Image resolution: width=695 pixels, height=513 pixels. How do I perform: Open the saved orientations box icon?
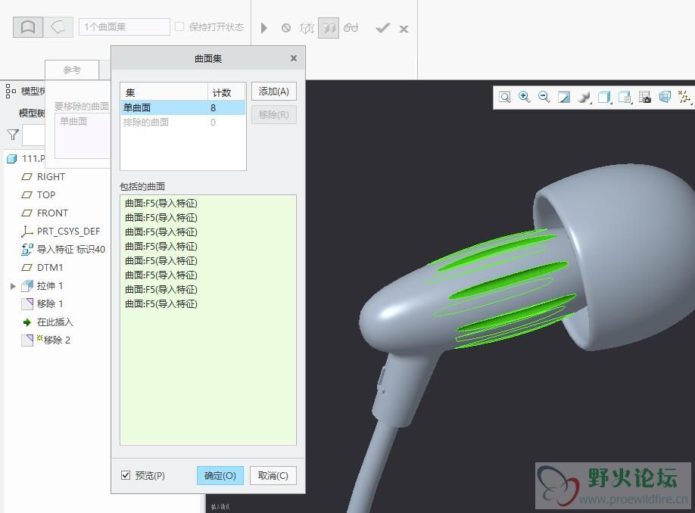pos(605,97)
